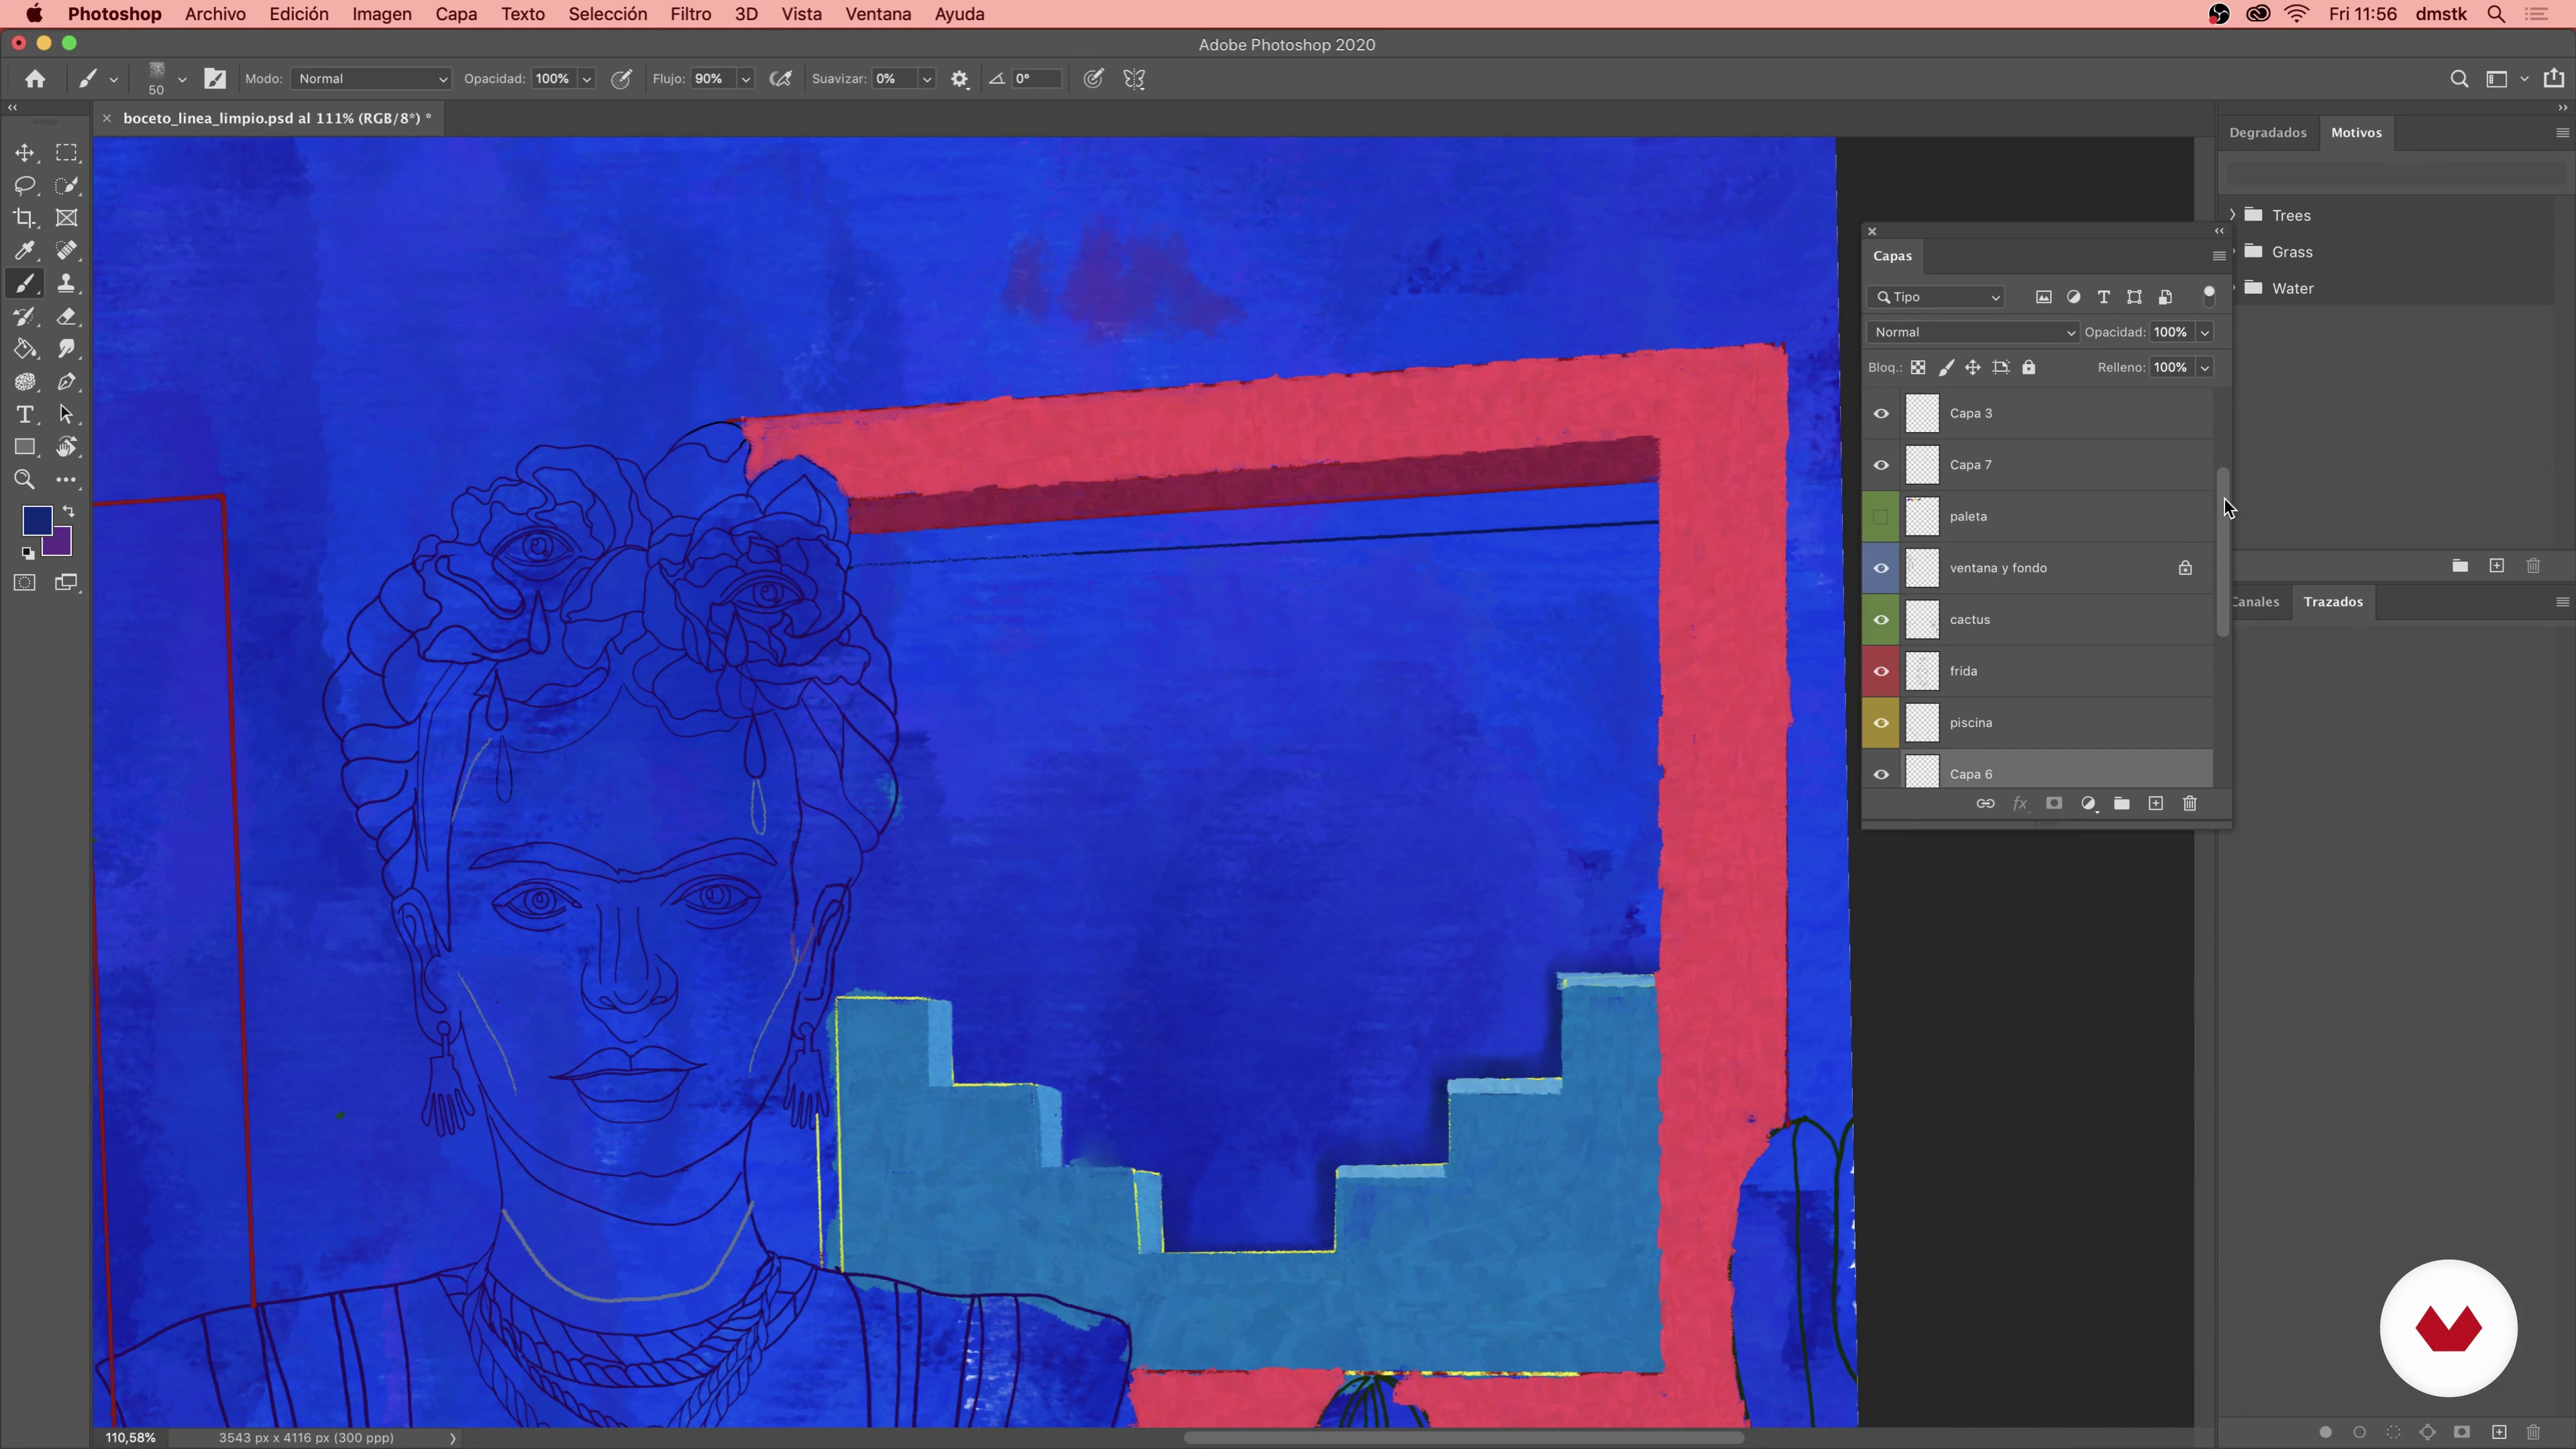
Task: Open brush preset picker dropdown
Action: (182, 79)
